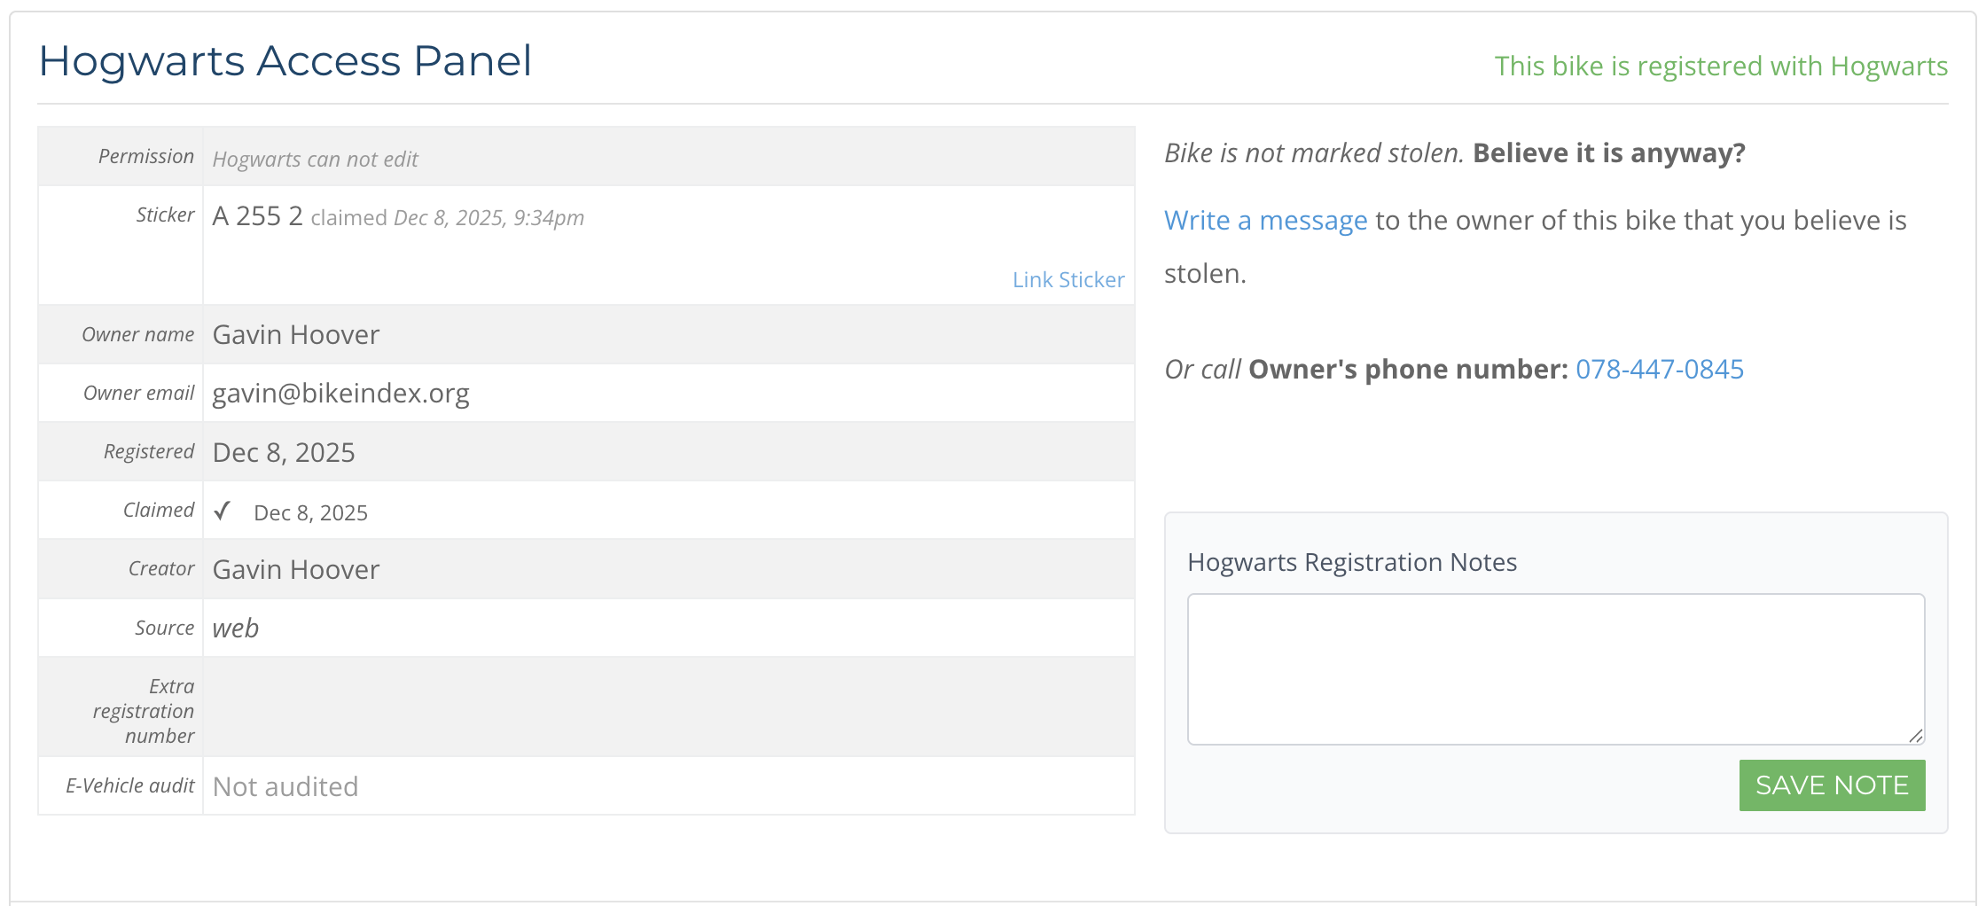Click 'Hogwarts can not edit' permission text
Viewport: 1986px width, 906px height.
pyautogui.click(x=315, y=160)
